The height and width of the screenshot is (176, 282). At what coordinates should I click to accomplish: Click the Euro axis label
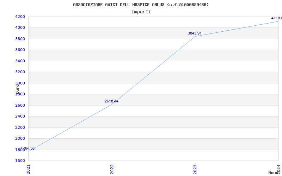[x=17, y=89]
